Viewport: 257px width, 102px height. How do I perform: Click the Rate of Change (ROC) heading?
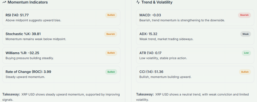tap(28, 72)
